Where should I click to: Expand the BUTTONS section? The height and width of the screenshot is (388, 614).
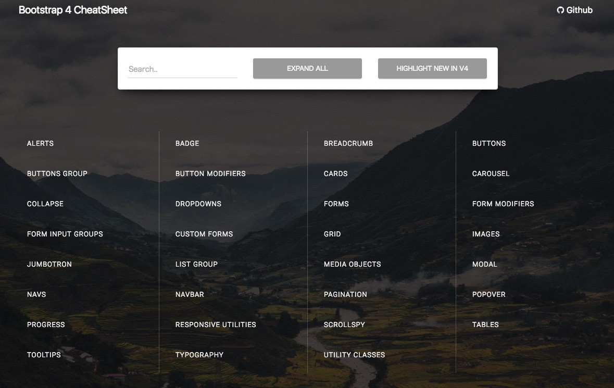point(489,143)
